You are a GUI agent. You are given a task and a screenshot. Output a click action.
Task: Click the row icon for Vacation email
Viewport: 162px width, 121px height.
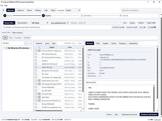coord(36,60)
